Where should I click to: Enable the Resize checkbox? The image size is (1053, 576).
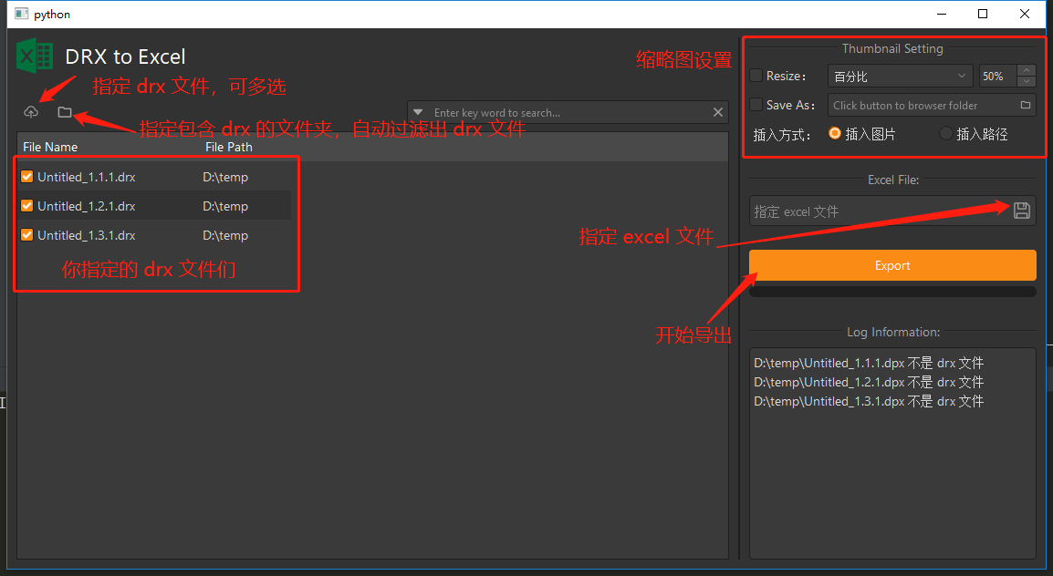(756, 76)
